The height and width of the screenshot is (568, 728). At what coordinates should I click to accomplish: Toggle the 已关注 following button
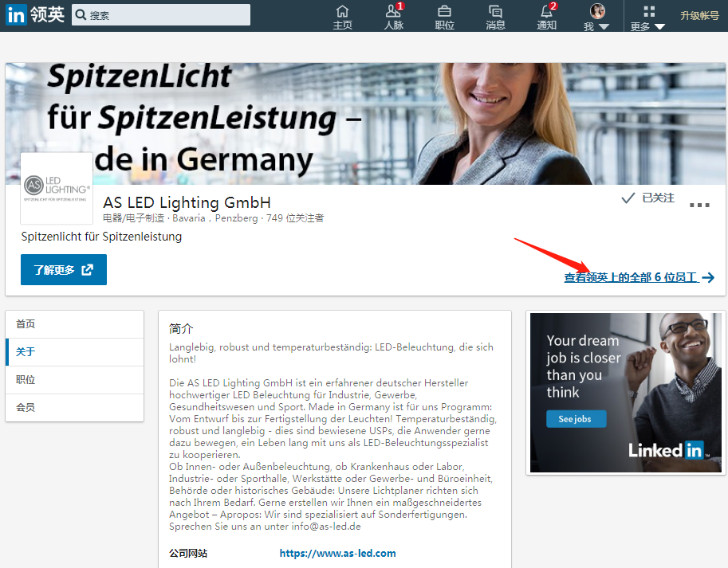click(x=648, y=198)
